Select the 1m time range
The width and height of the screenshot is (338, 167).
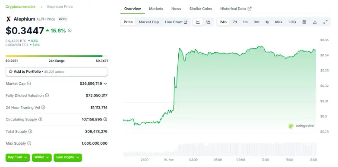coord(245,22)
